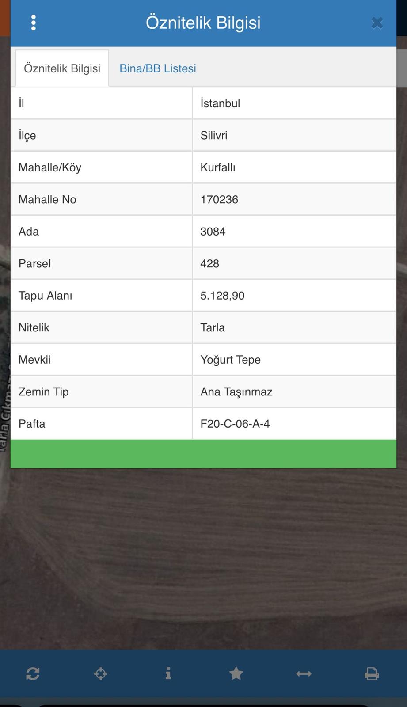Click the Mahalle No value 170236
The image size is (407, 707).
point(219,199)
